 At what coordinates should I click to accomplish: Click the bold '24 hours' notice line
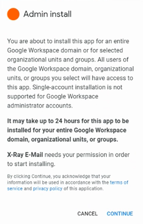pyautogui.click(x=68, y=121)
